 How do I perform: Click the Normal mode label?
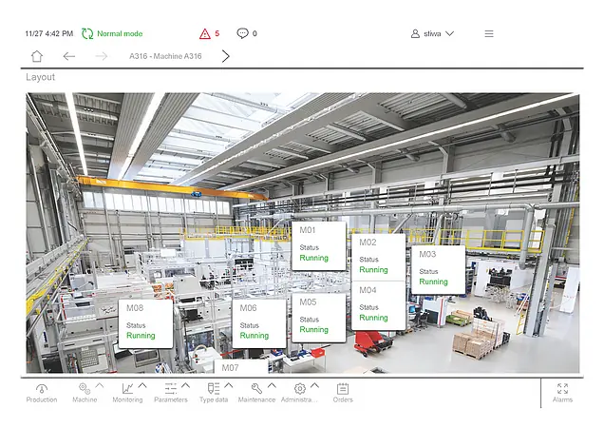pyautogui.click(x=120, y=34)
